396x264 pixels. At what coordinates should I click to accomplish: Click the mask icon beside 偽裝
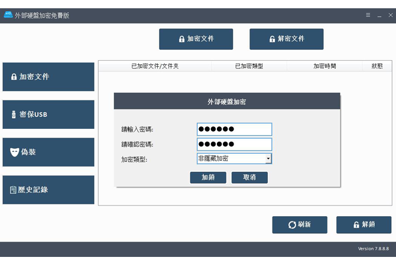15,152
